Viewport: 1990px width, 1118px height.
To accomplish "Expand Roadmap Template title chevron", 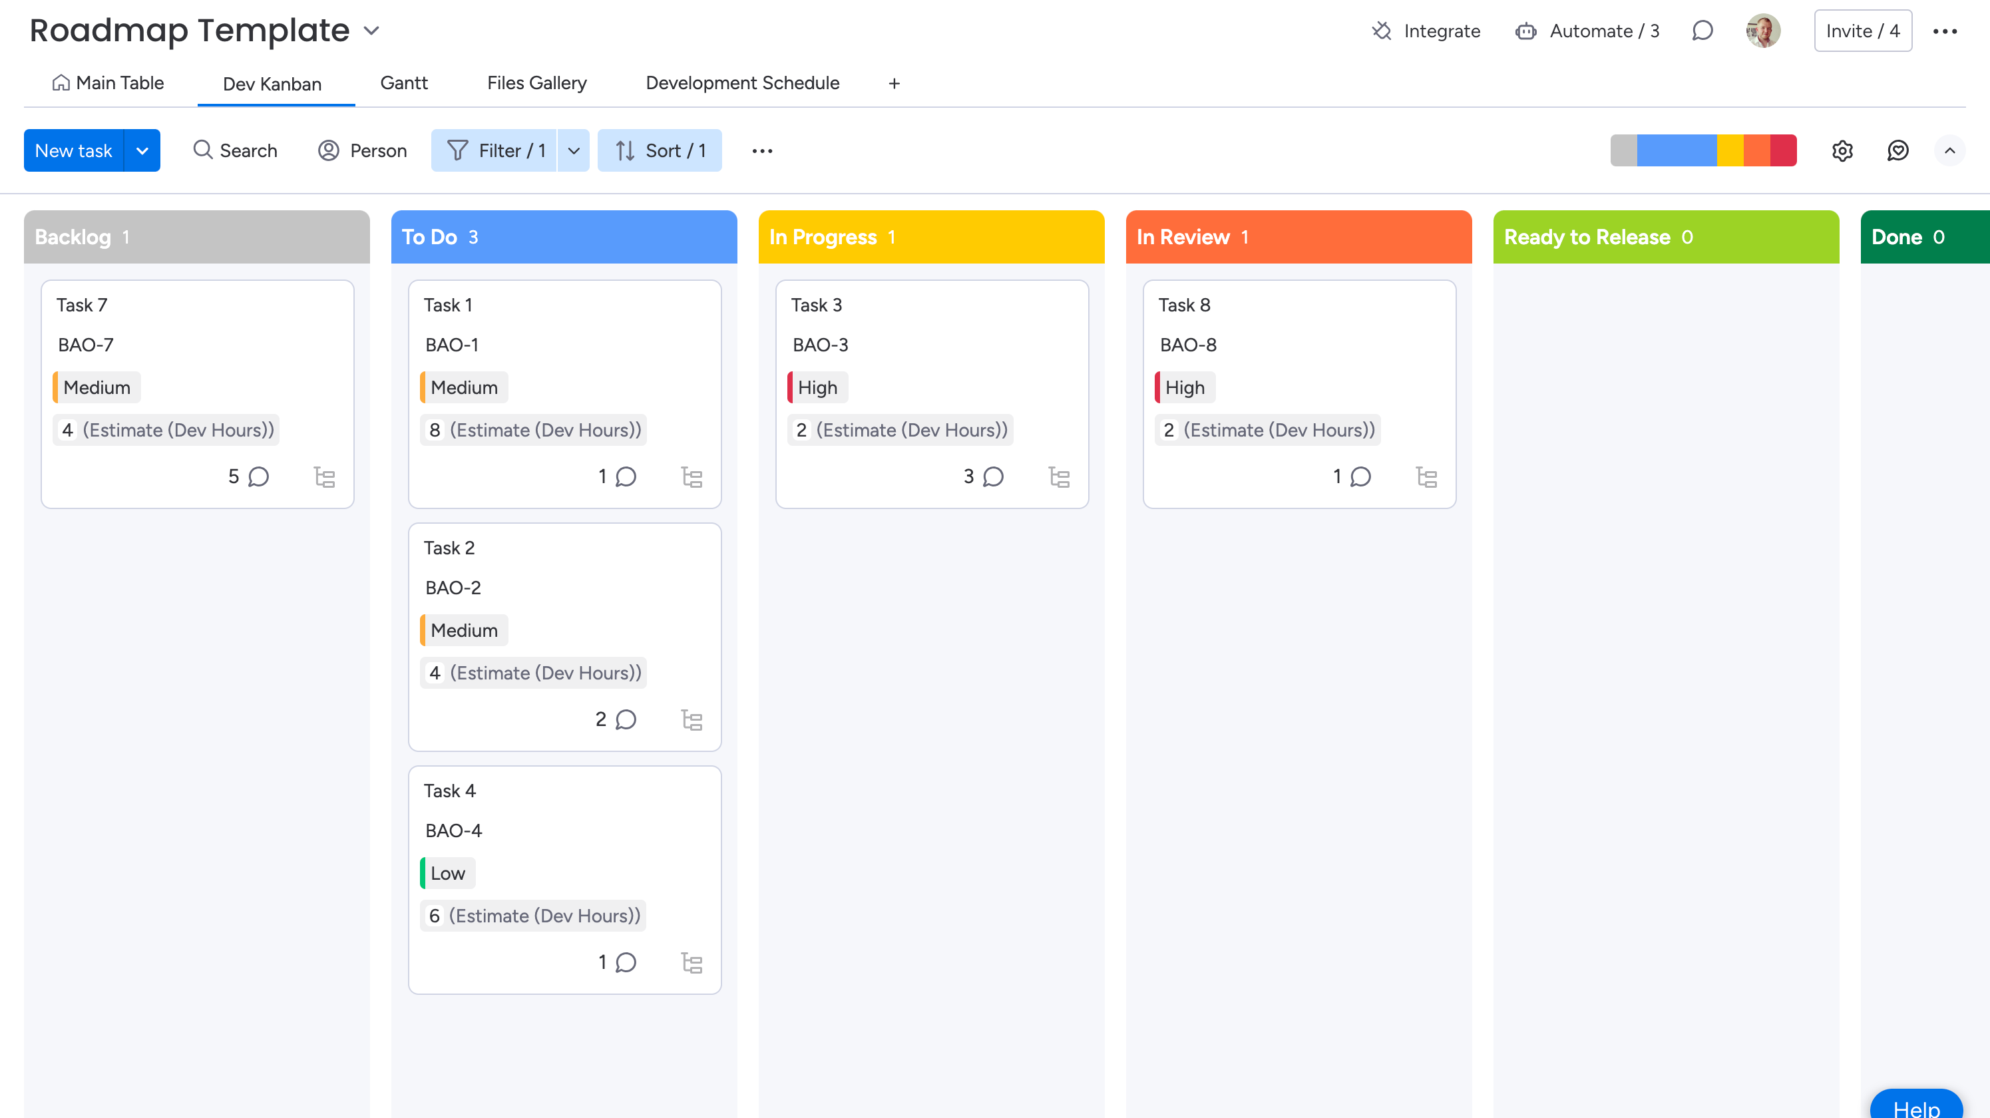I will (371, 31).
